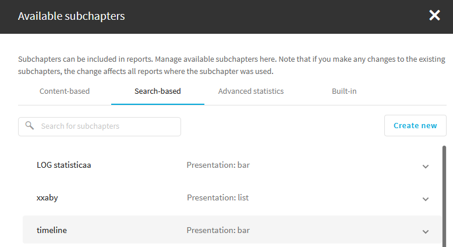
Task: Click the magnifier search icon
Action: tap(30, 125)
